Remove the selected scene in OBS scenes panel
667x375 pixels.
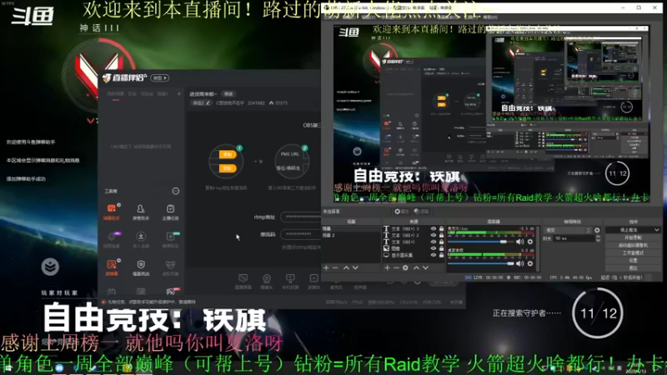[335, 267]
